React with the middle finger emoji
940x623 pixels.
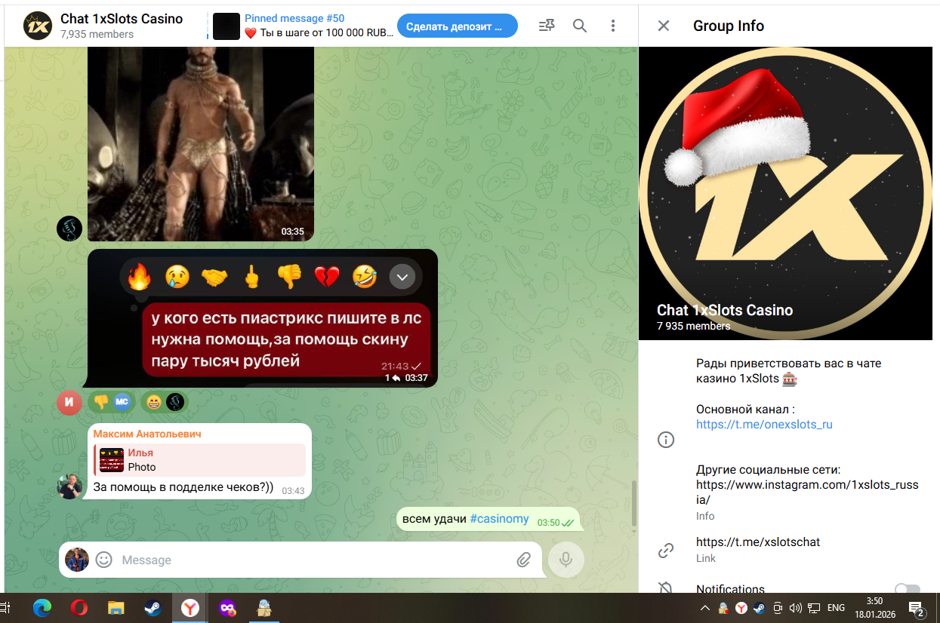pyautogui.click(x=251, y=278)
